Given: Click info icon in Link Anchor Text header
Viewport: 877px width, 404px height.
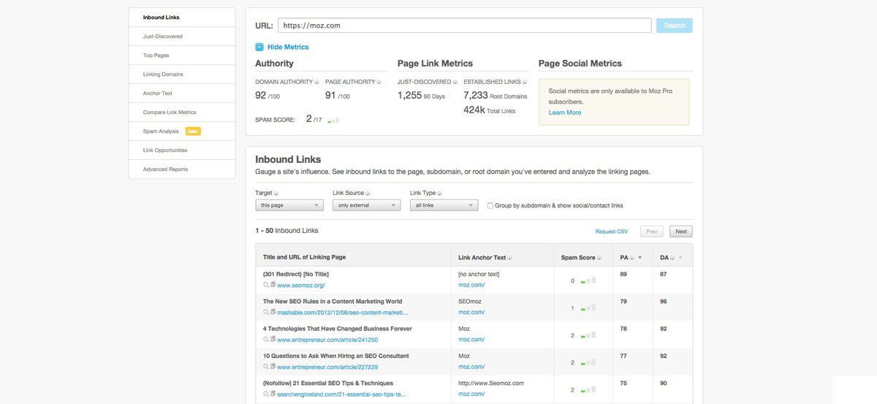Looking at the screenshot, I should point(510,257).
